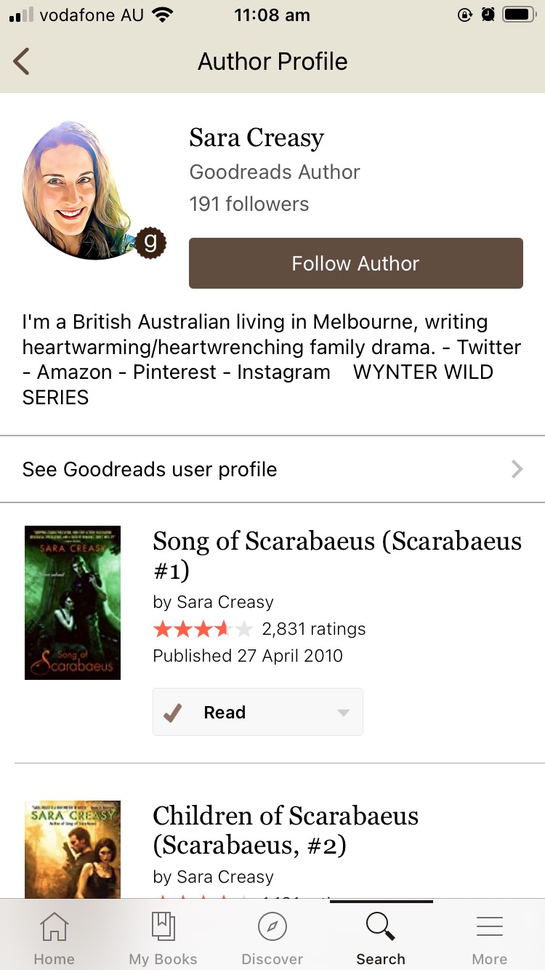
Task: Tap Children of Scarabaeus cover thumbnail
Action: [73, 849]
